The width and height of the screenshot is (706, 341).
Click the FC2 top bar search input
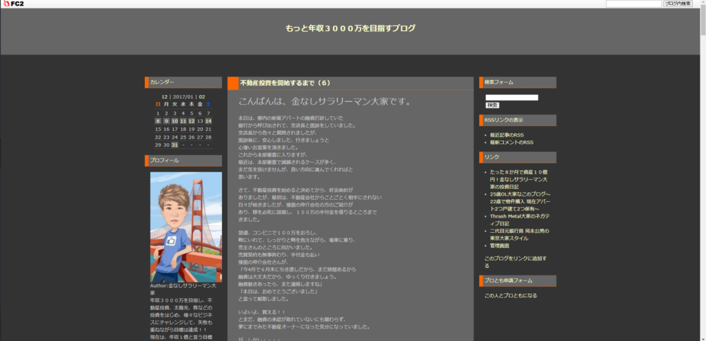pyautogui.click(x=634, y=3)
